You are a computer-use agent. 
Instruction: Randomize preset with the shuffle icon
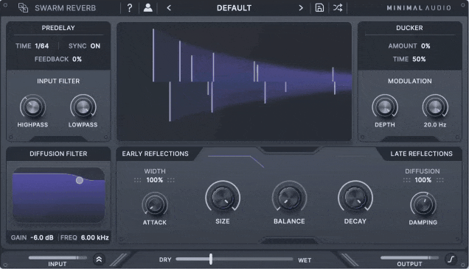(338, 8)
